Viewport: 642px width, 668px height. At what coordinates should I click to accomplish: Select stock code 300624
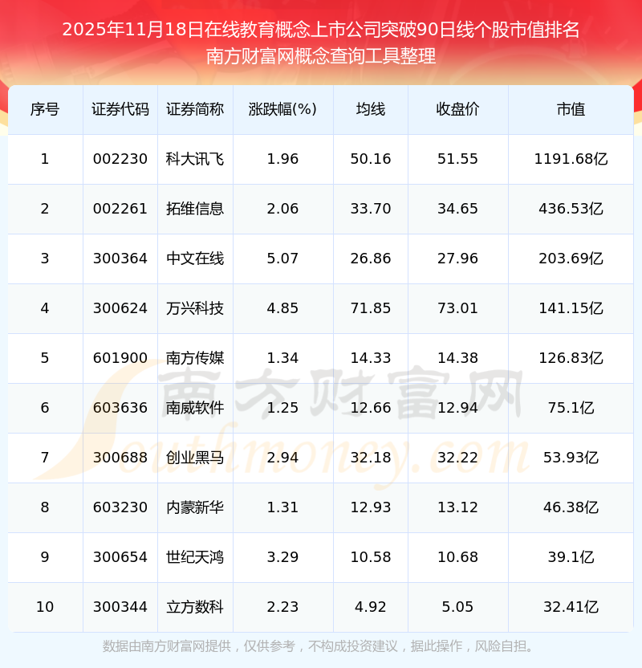point(120,308)
